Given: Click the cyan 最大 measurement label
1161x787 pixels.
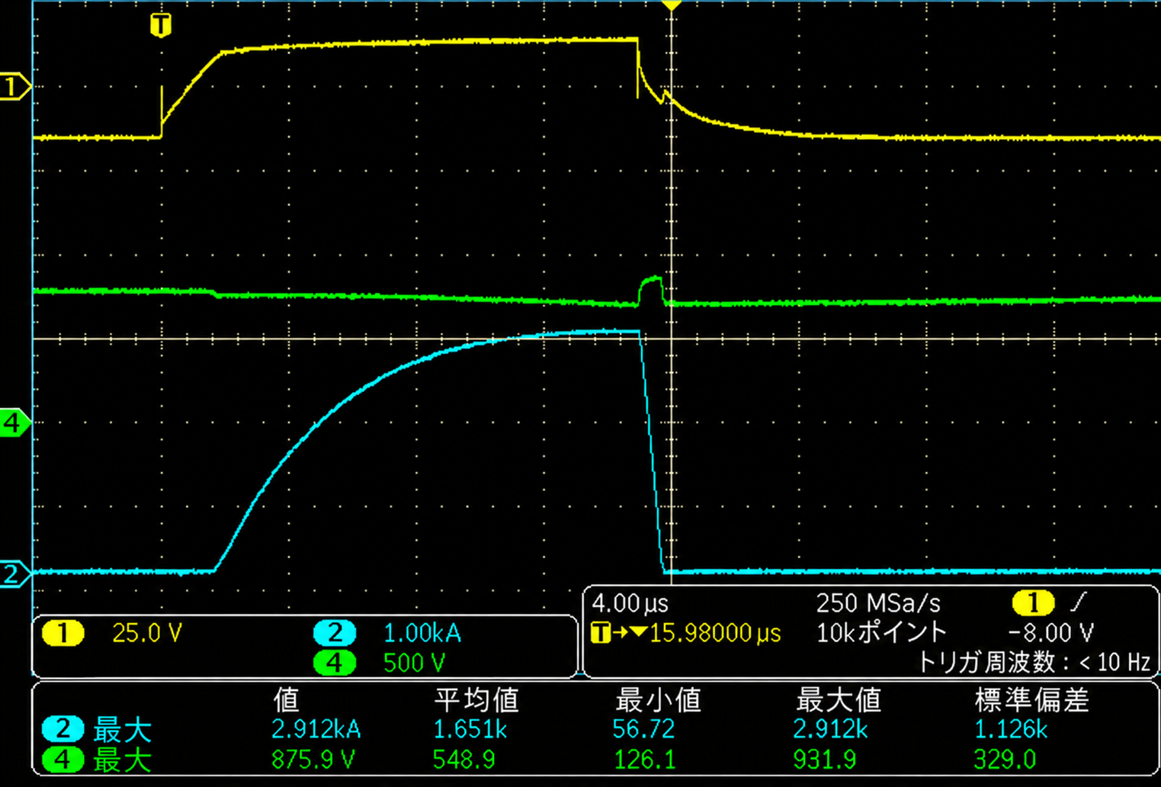Looking at the screenshot, I should pyautogui.click(x=122, y=730).
